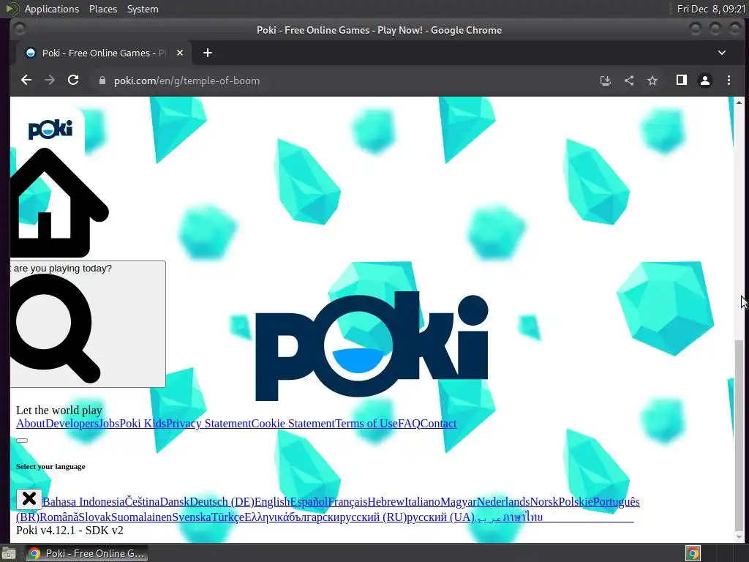Image resolution: width=749 pixels, height=562 pixels.
Task: Click the show desktop icon in taskbar
Action: coord(9,553)
